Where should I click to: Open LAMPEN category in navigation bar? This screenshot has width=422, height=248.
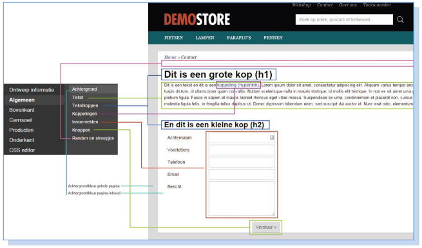tap(205, 38)
